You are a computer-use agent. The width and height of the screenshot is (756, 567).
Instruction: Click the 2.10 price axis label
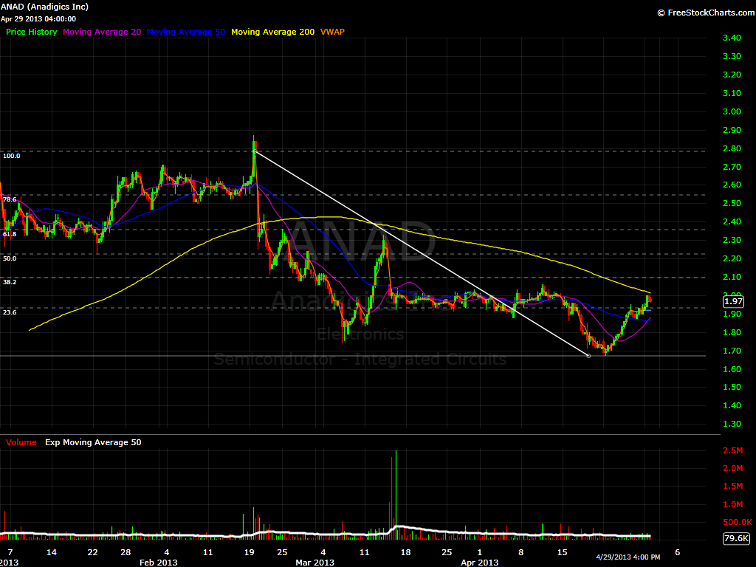click(732, 278)
